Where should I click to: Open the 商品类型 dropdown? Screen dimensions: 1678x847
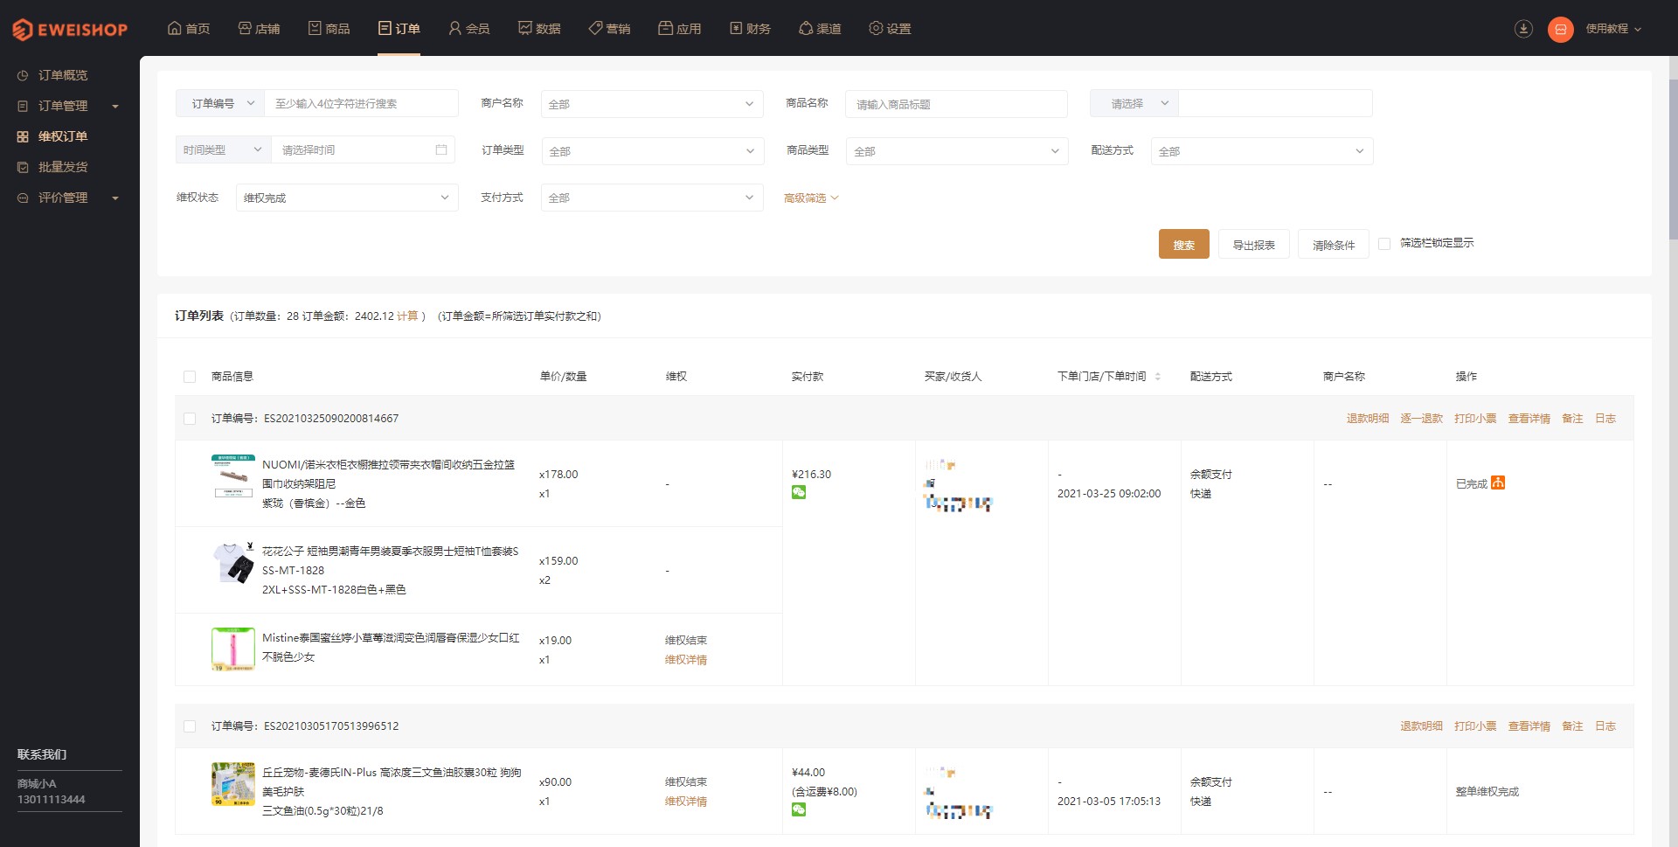957,151
